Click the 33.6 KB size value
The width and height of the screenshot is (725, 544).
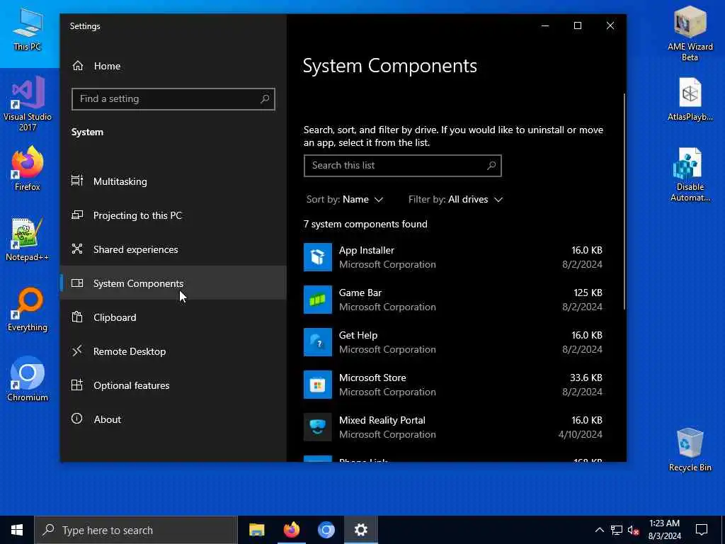586,378
